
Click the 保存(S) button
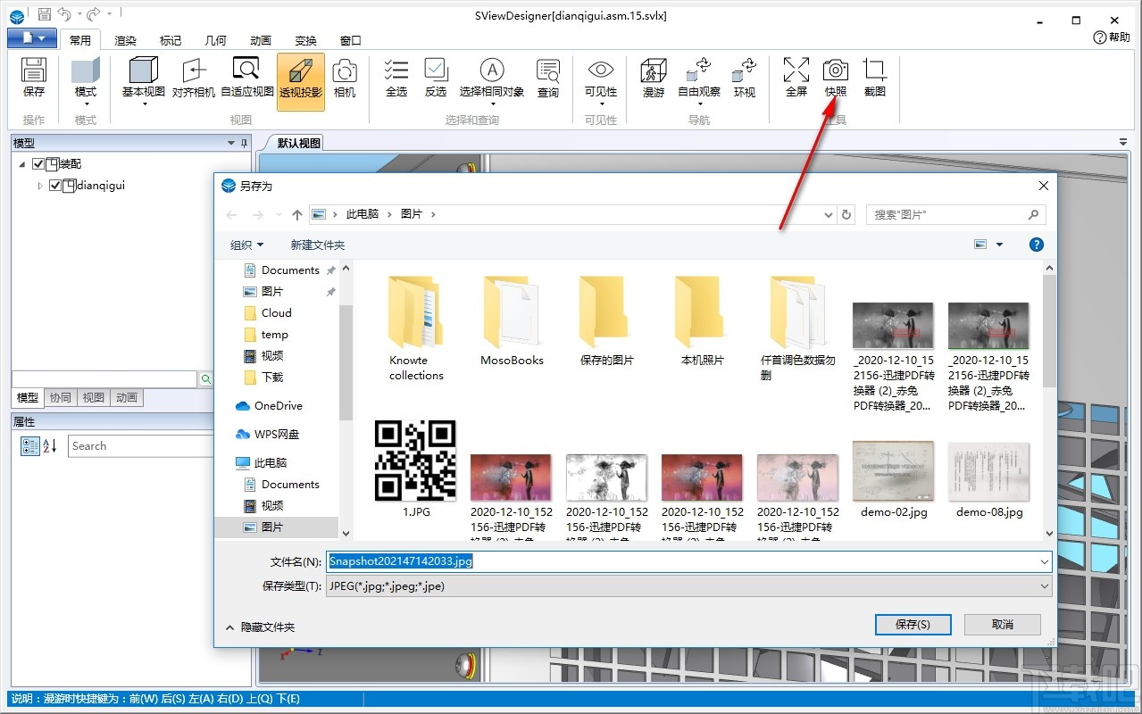click(913, 624)
